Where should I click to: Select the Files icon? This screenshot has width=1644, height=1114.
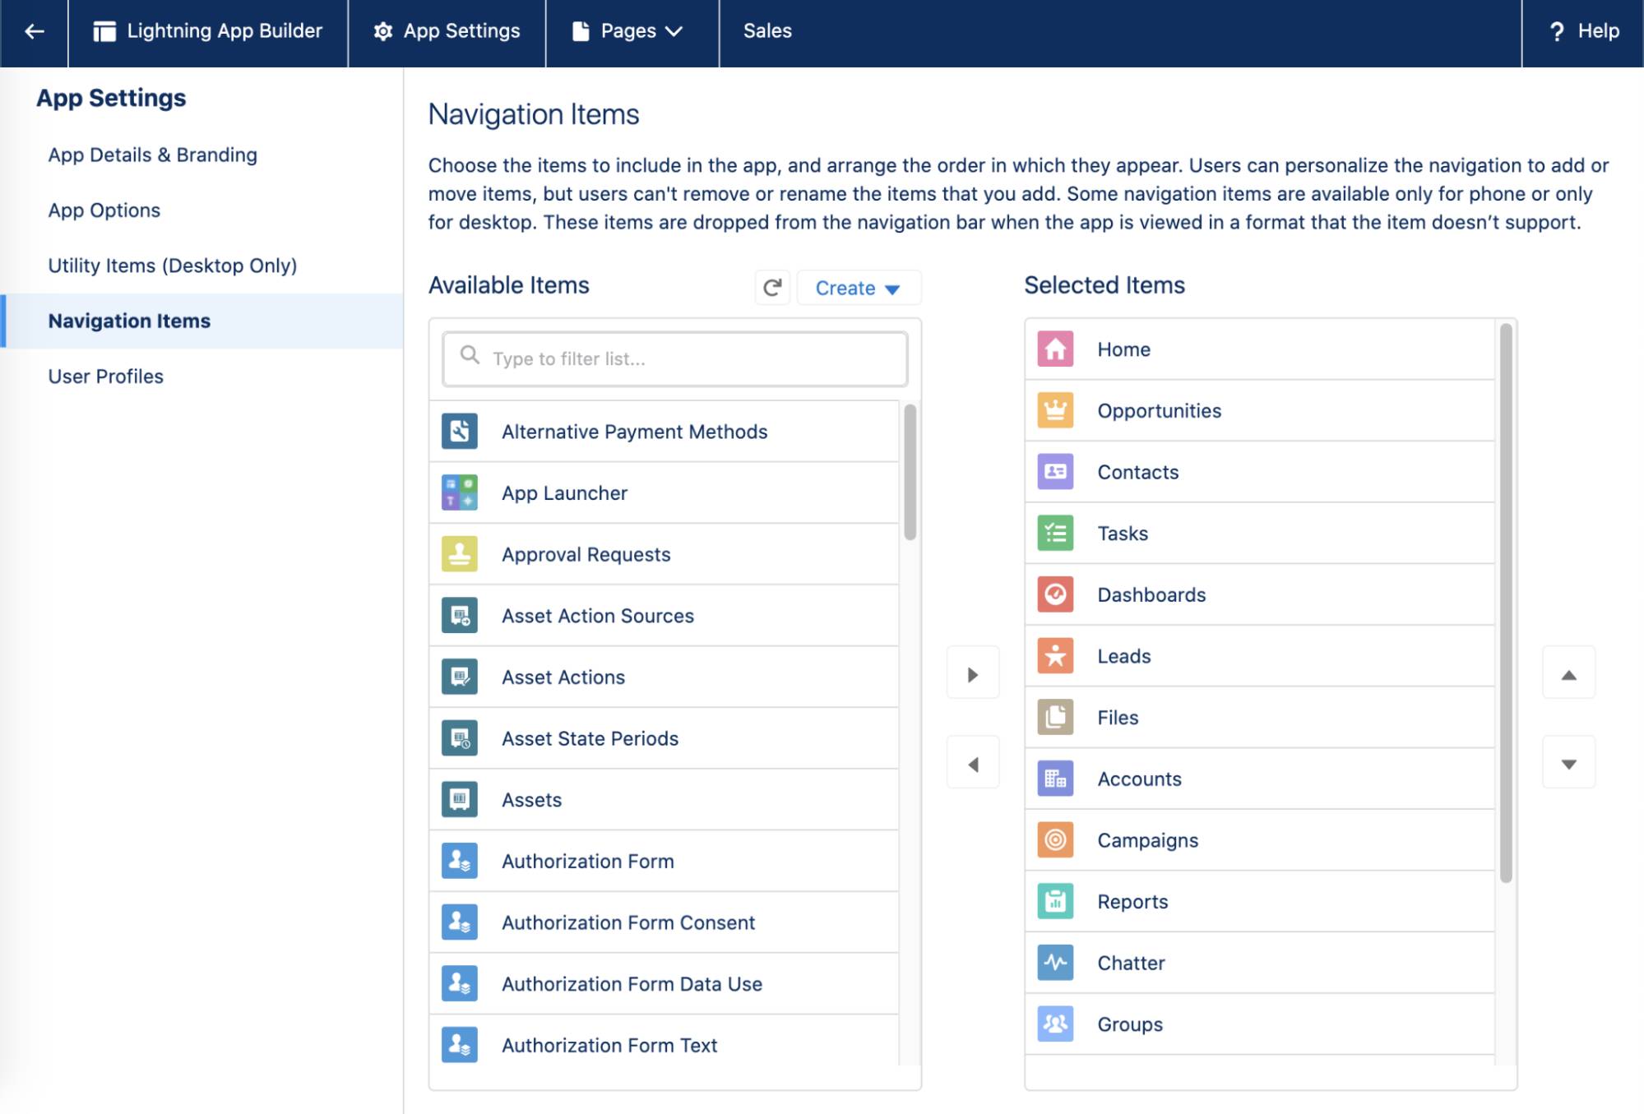pos(1055,717)
